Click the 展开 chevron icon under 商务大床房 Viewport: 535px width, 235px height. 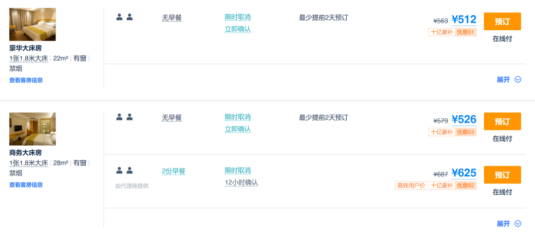pos(518,224)
